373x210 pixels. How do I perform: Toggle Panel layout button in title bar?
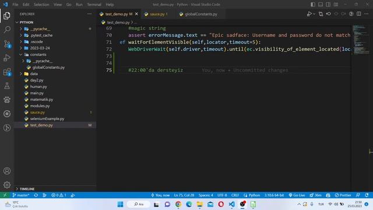point(321,5)
